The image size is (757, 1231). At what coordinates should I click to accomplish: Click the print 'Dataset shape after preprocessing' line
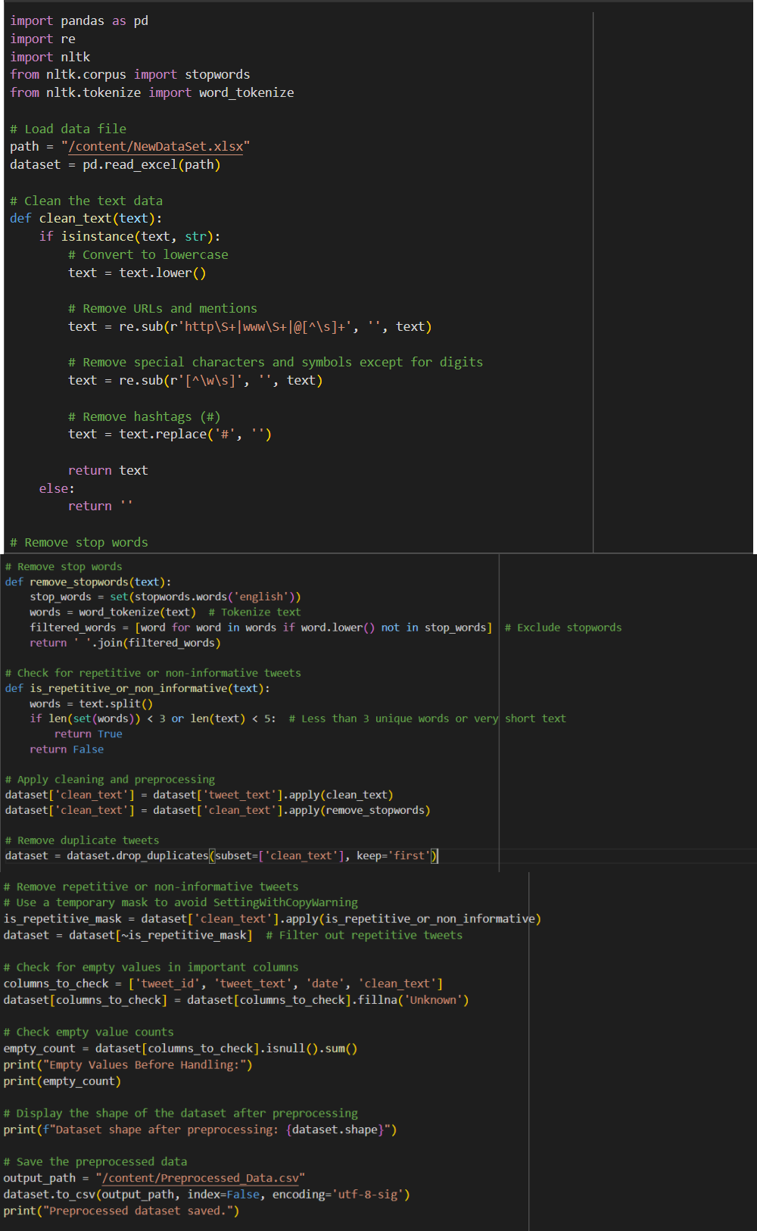click(200, 1130)
